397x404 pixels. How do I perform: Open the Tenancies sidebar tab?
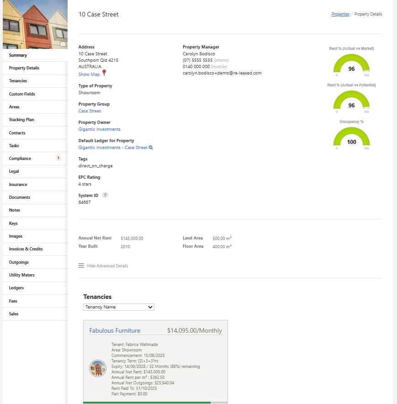click(18, 81)
